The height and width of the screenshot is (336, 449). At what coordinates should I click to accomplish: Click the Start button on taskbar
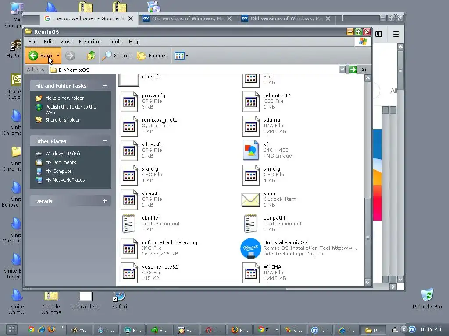click(11, 330)
